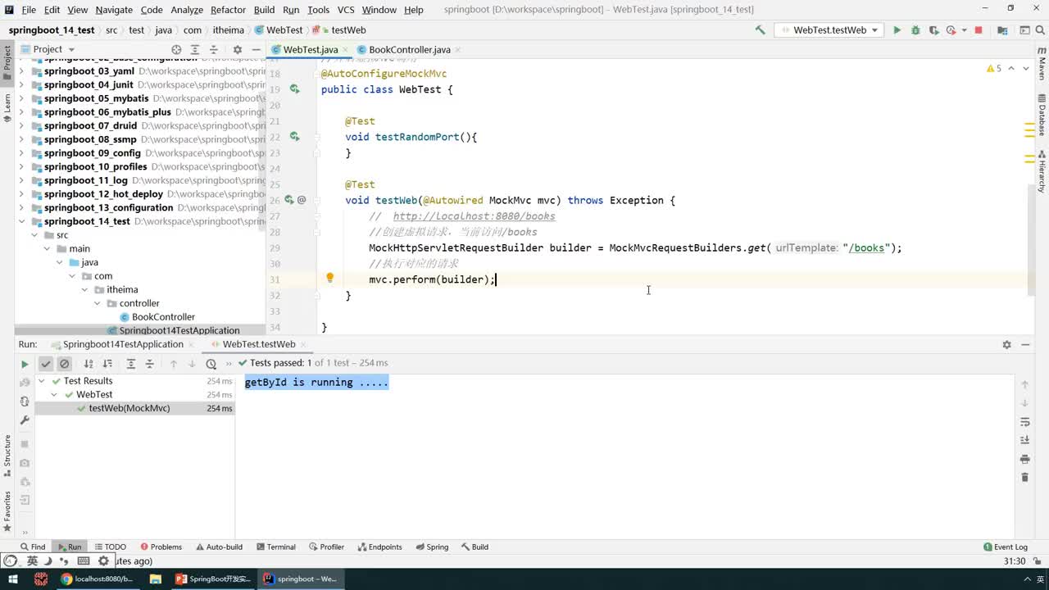Select testWeb(MockMvc) in test results

click(129, 408)
